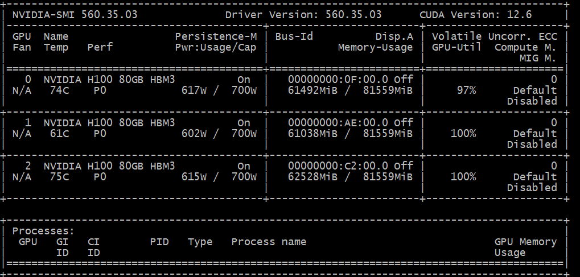
Task: Click the Volatile Uncorr. ECC header
Action: [495, 36]
